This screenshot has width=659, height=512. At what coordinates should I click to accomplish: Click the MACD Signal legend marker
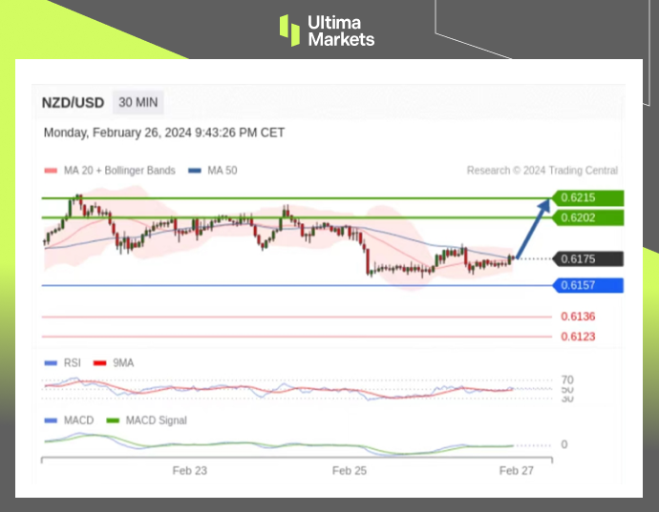coord(113,420)
